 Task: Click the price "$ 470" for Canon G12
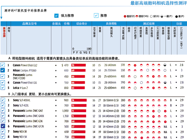pos(65,65)
